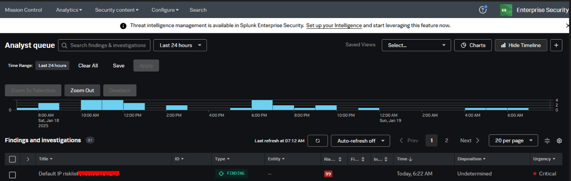571x181 pixels.
Task: Click the Set up your Intelligence link
Action: coord(334,26)
